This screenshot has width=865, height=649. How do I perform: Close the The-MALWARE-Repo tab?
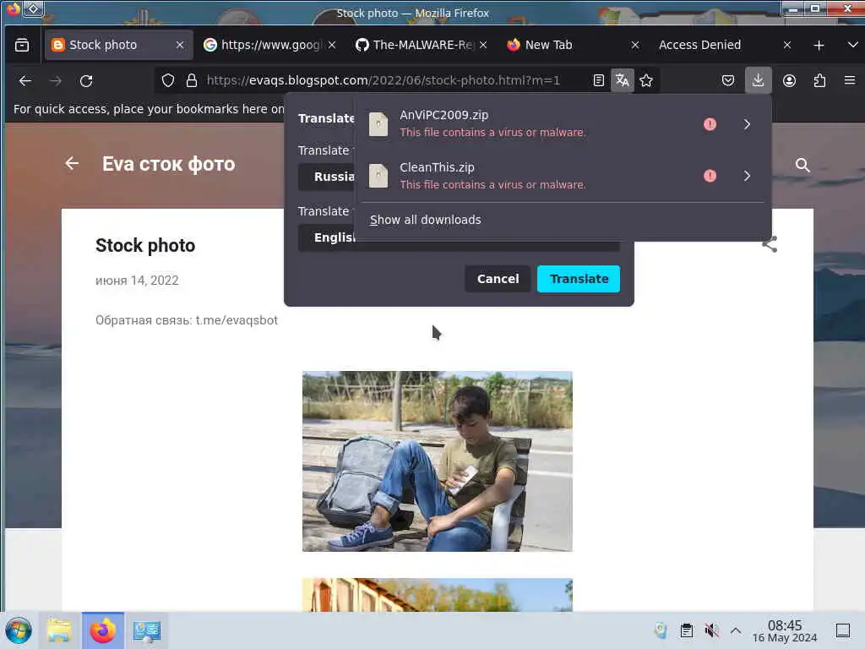(483, 46)
